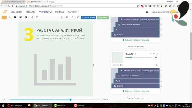Click the browser address bar URL
The height and width of the screenshot is (108, 192).
(46, 6)
